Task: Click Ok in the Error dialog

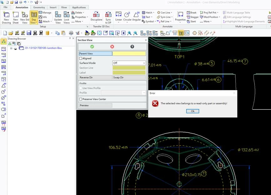Action: [x=193, y=111]
